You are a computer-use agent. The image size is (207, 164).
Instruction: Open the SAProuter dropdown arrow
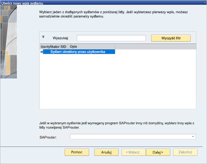point(193,137)
